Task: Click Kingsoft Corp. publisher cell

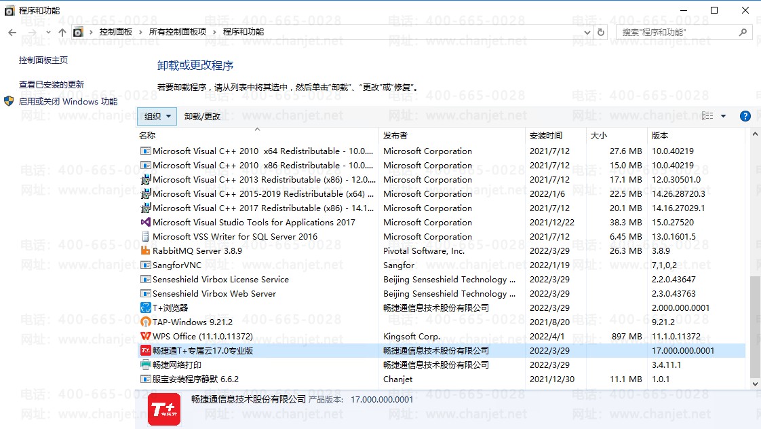Action: coord(412,336)
